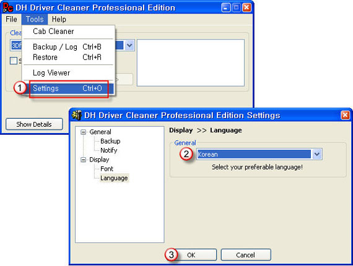Viewport: 353px width, 266px height.
Task: Click the Settings dialog title icon
Action: tap(77, 115)
